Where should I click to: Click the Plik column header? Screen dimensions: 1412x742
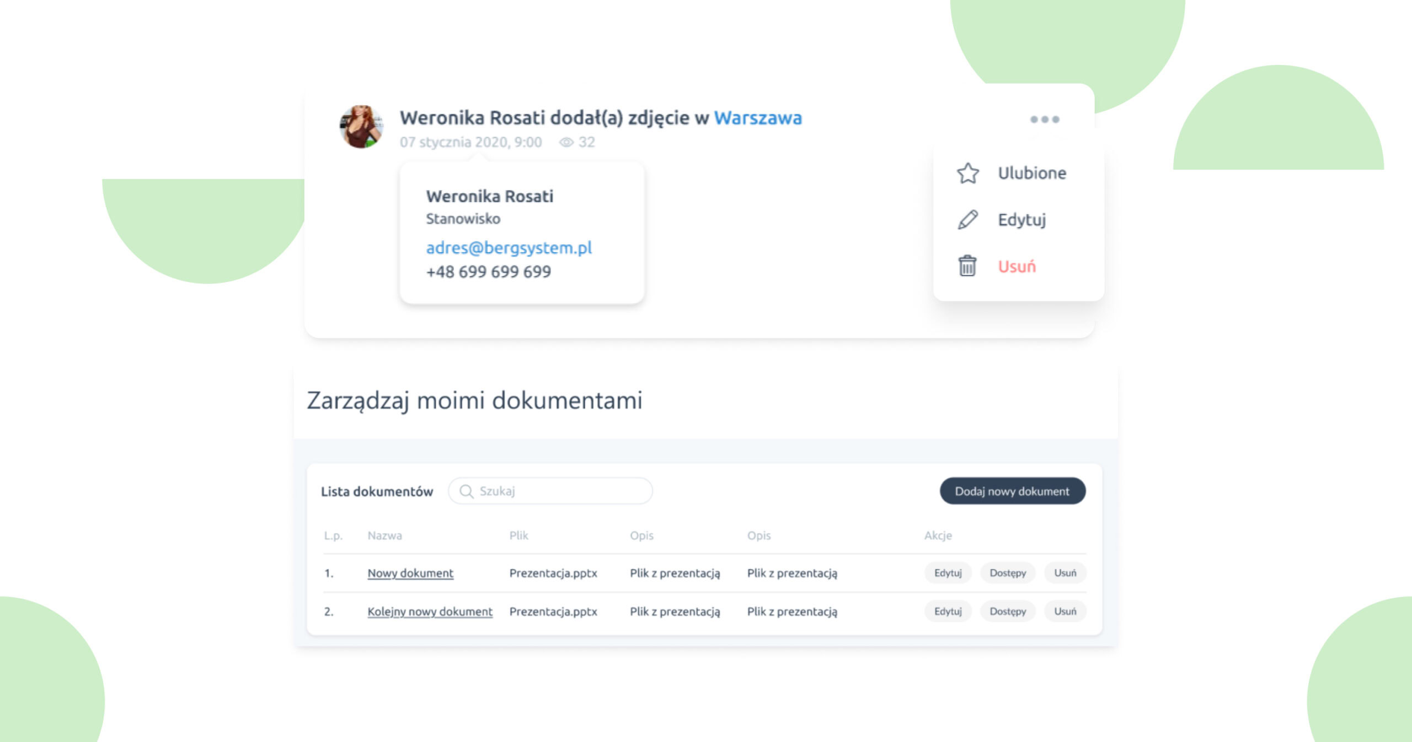pyautogui.click(x=518, y=535)
